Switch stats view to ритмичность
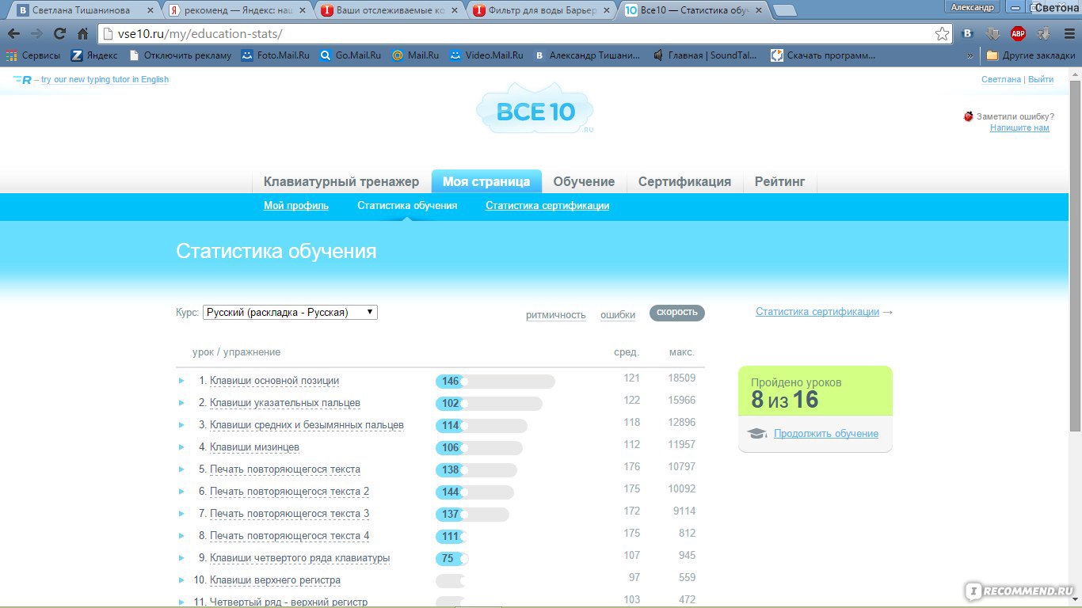 (556, 315)
